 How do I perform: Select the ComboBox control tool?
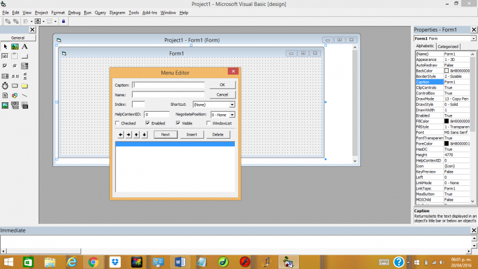(x=24, y=66)
